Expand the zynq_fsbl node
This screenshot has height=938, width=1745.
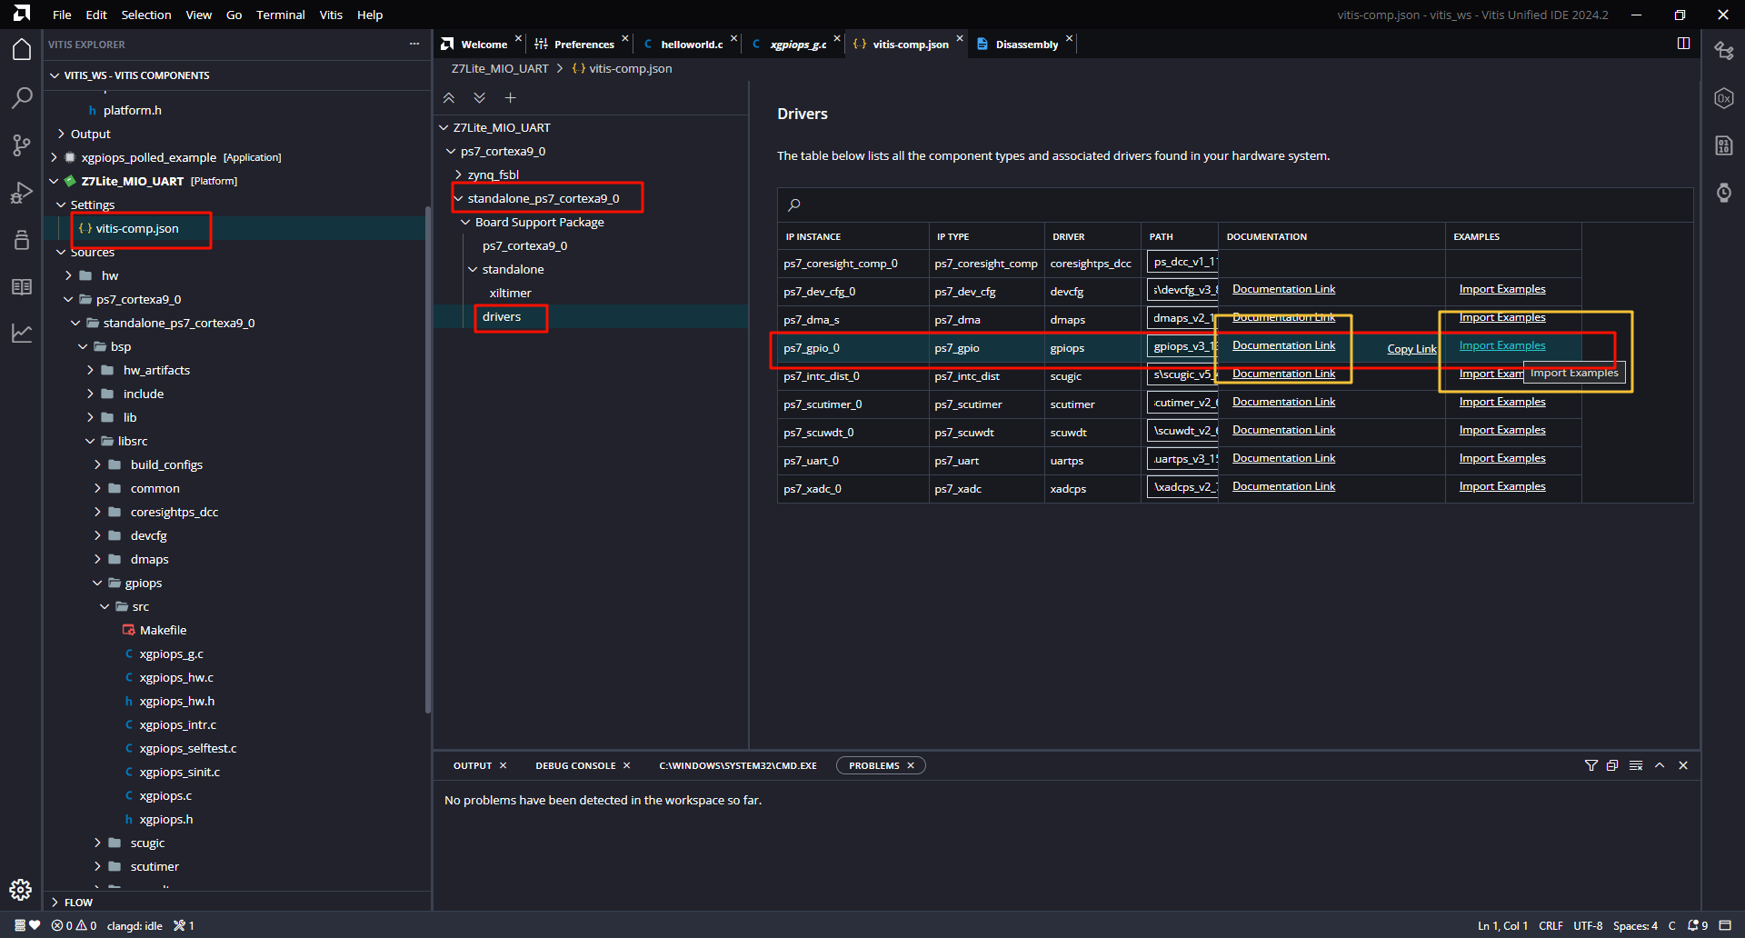click(458, 175)
